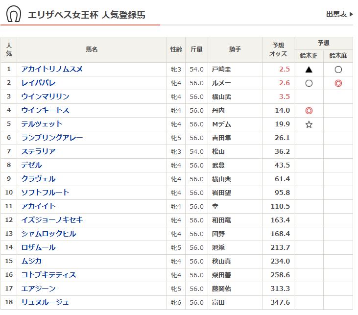Click the odds value 347.6
358x315 pixels.
click(x=280, y=302)
